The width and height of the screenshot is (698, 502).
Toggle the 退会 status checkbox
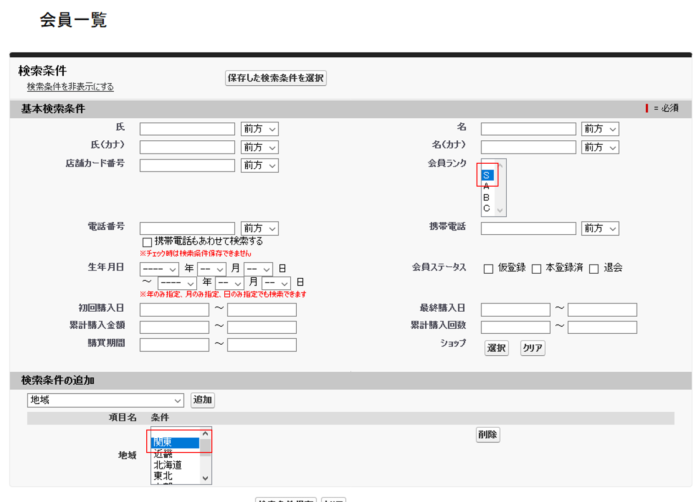pos(593,269)
